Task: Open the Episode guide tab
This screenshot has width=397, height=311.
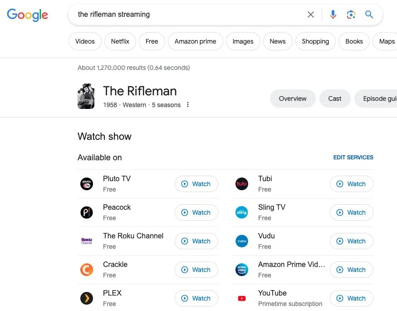Action: [377, 99]
